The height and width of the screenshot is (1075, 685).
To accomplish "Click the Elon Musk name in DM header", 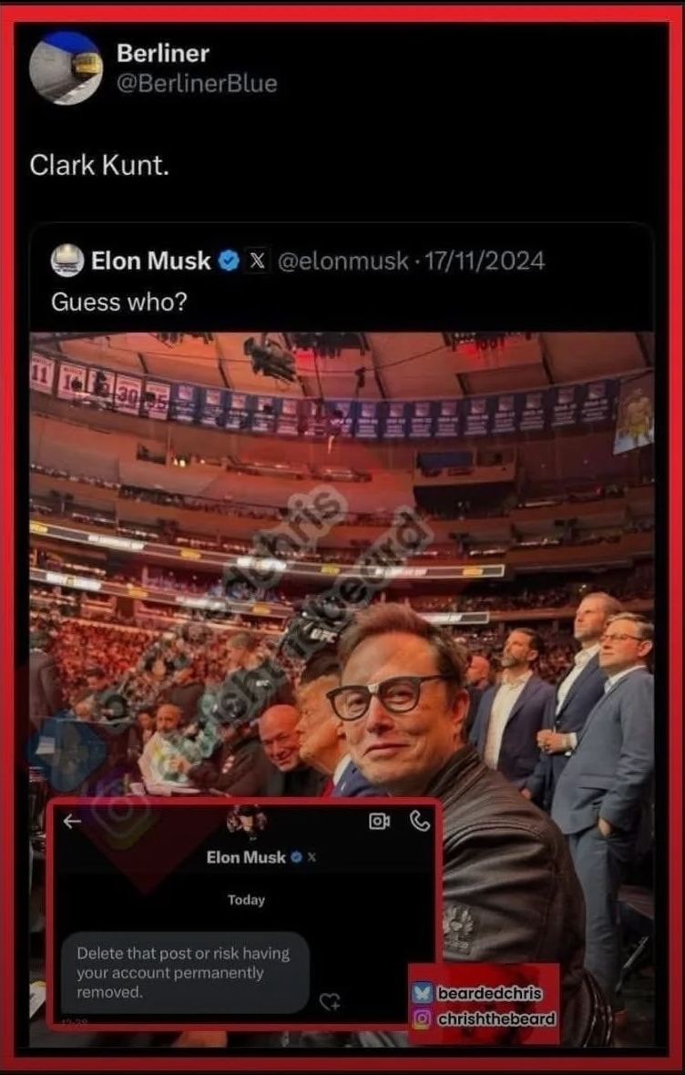I will tap(246, 857).
